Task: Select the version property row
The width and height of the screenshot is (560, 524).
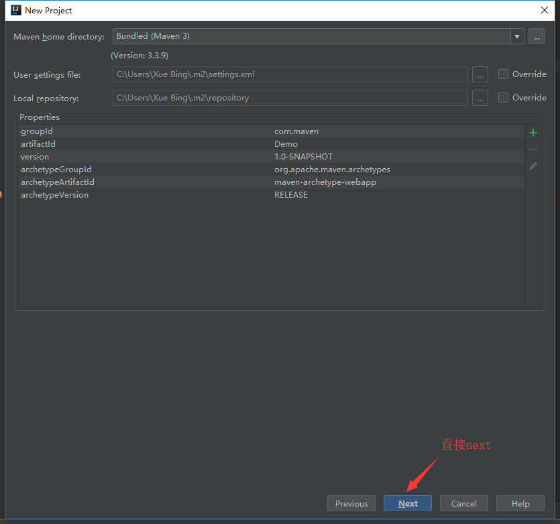Action: pyautogui.click(x=271, y=157)
